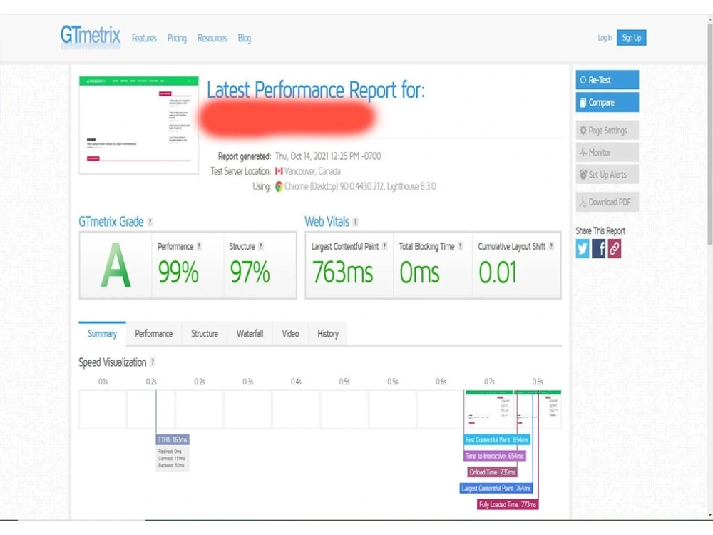Click the TTFB 163ms marker

(x=173, y=440)
